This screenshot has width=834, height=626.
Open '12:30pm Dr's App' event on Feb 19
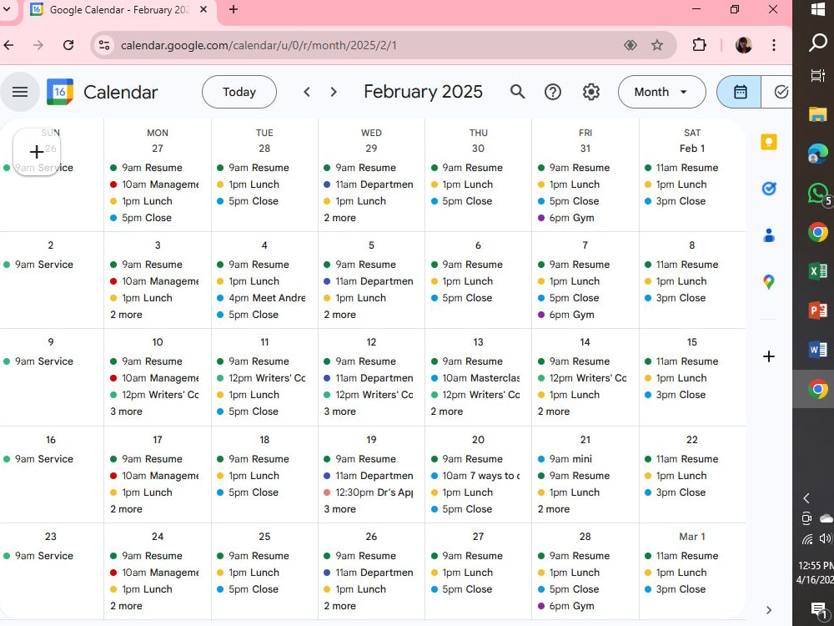pyautogui.click(x=368, y=492)
